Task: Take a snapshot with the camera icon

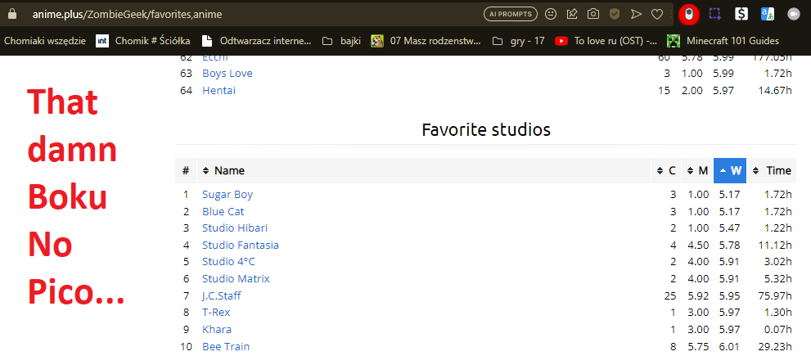Action: [592, 14]
